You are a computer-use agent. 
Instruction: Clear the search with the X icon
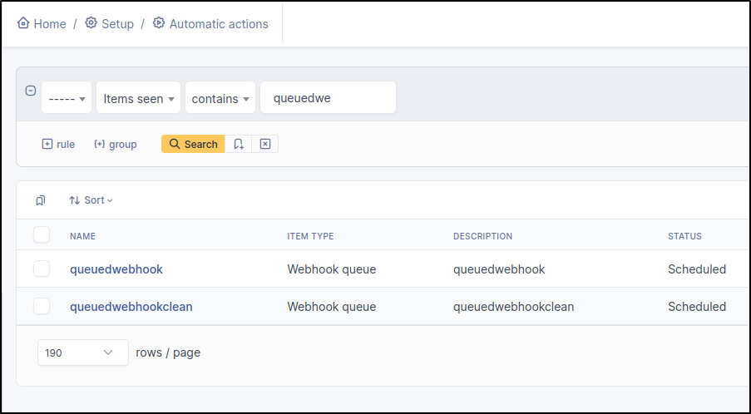coord(265,144)
